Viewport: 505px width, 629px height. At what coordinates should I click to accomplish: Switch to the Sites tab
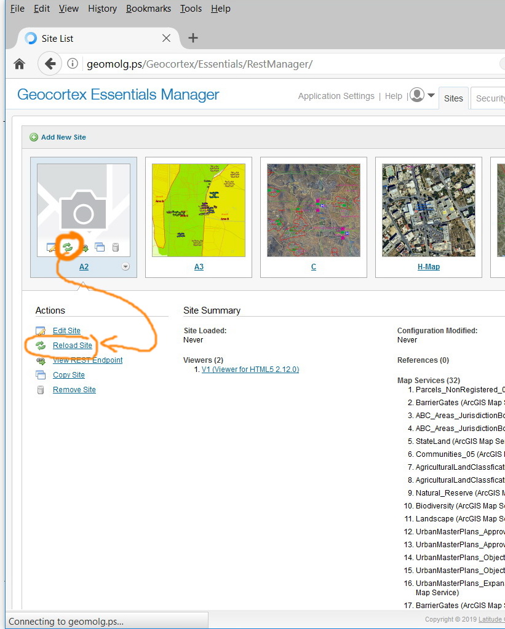click(453, 98)
